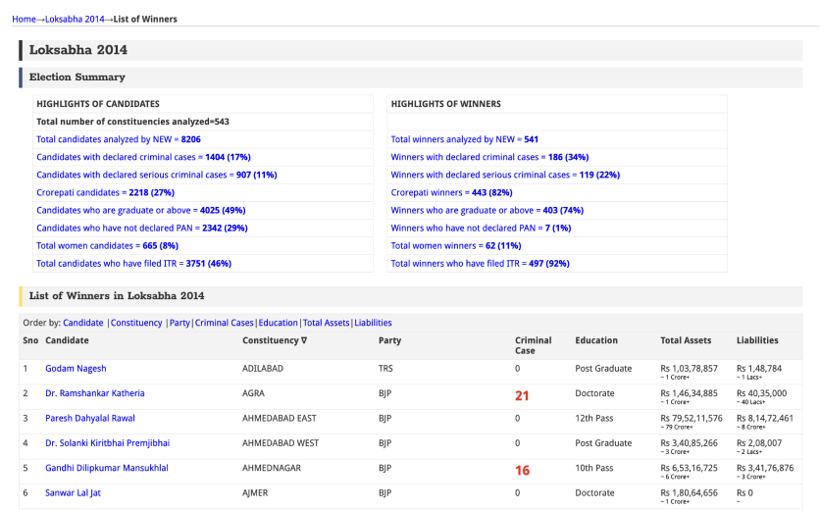Order the list by Education

(278, 323)
